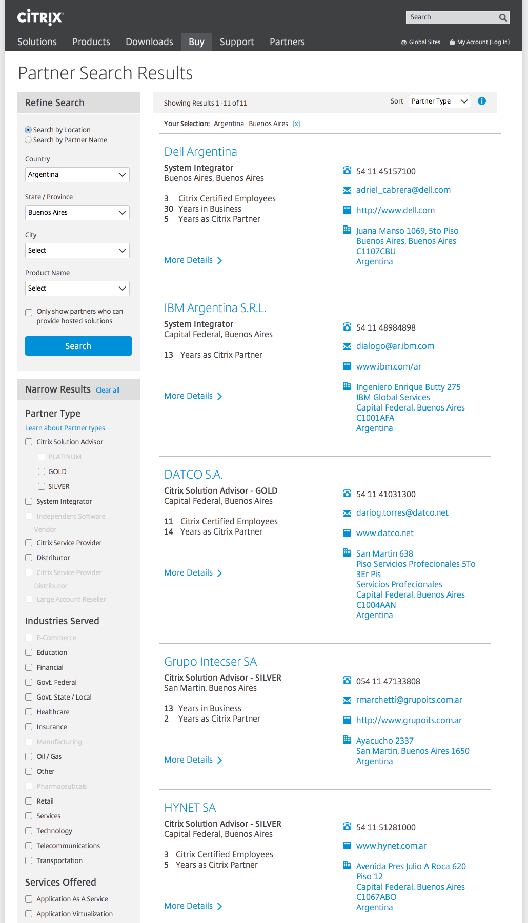Enable only partners with hosted solutions checkbox

29,312
